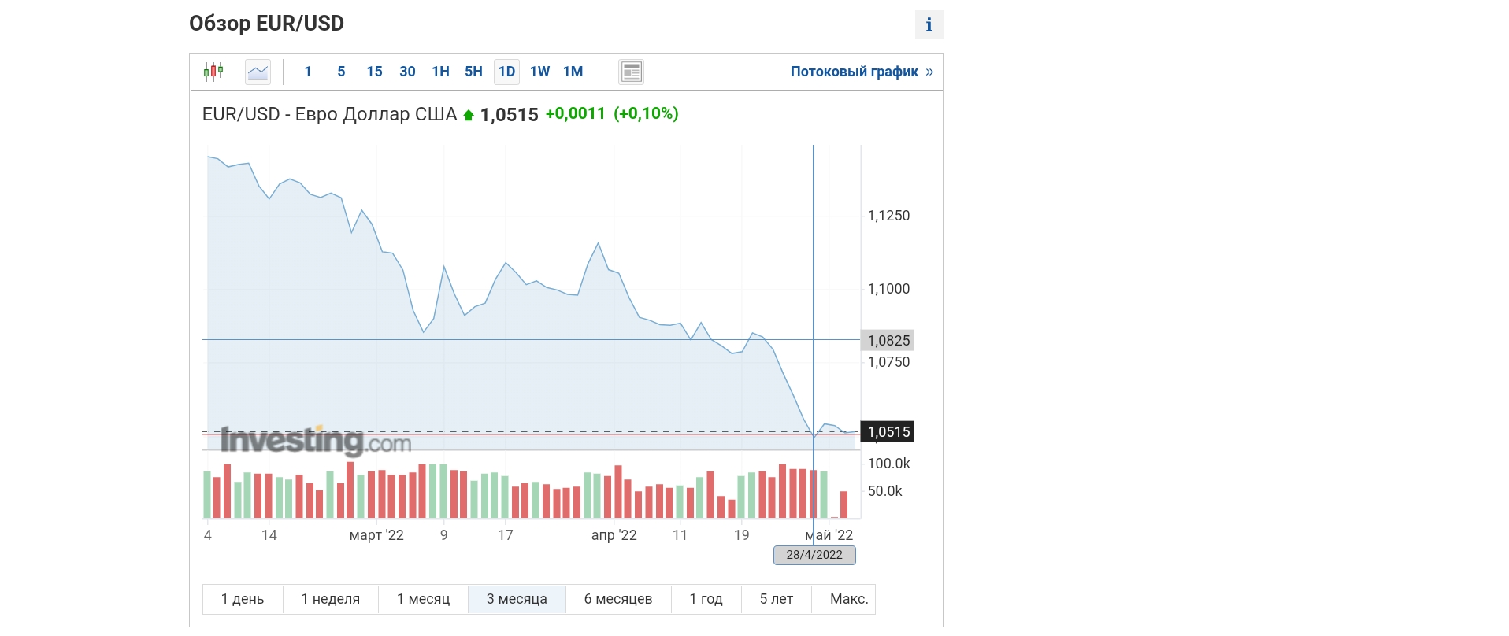This screenshot has height=636, width=1509.
Task: Choose the 1M monthly interval
Action: coord(573,72)
